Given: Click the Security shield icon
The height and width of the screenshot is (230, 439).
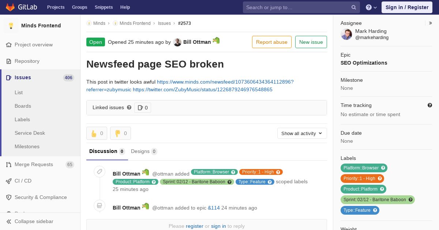Looking at the screenshot, I should tap(9, 197).
